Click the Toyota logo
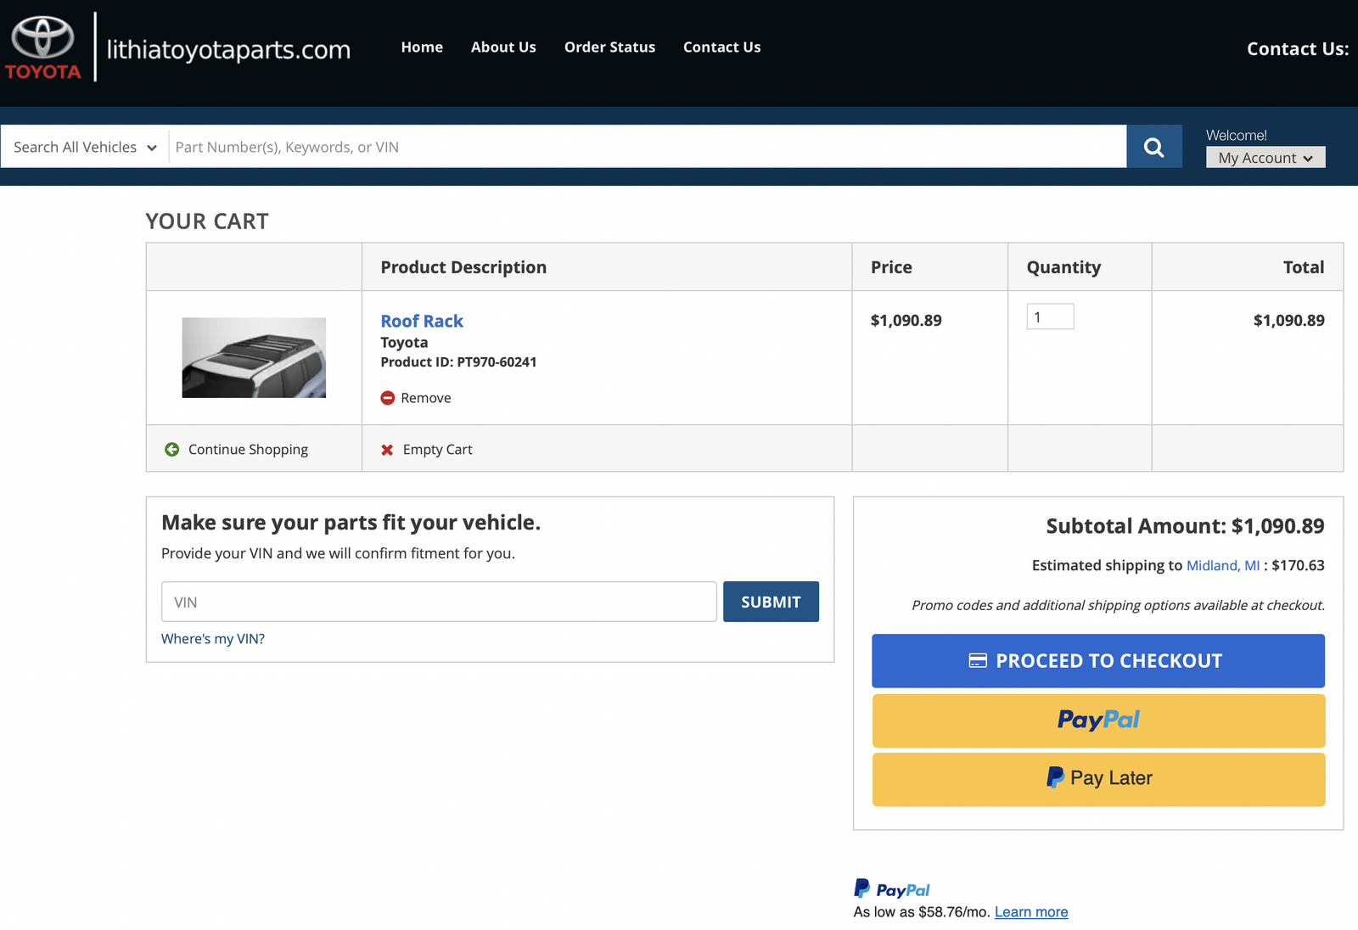This screenshot has width=1358, height=930. pos(42,48)
